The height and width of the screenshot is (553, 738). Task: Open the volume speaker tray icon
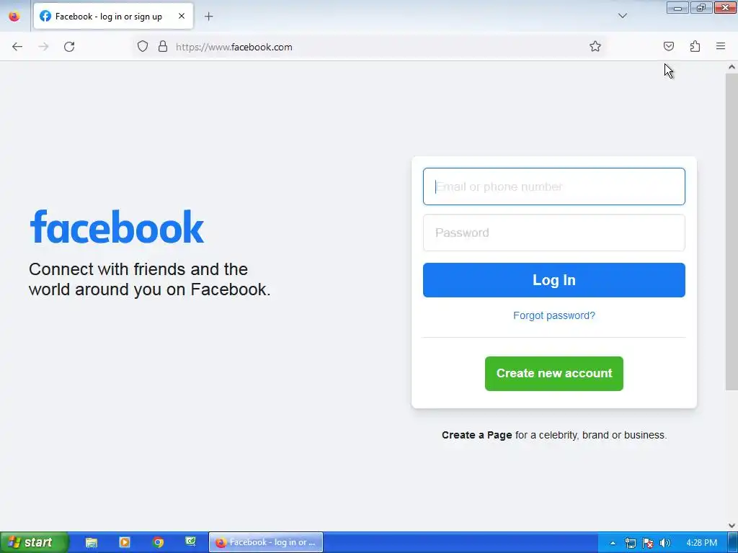click(664, 543)
